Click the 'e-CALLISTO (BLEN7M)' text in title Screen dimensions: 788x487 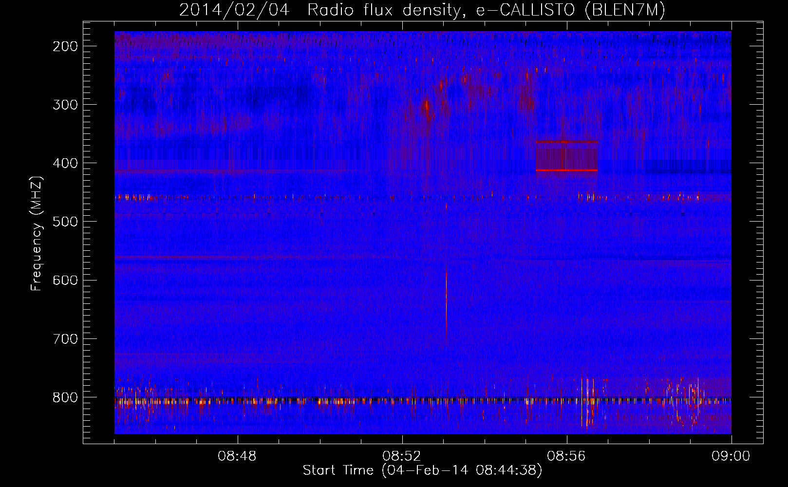[x=570, y=10]
